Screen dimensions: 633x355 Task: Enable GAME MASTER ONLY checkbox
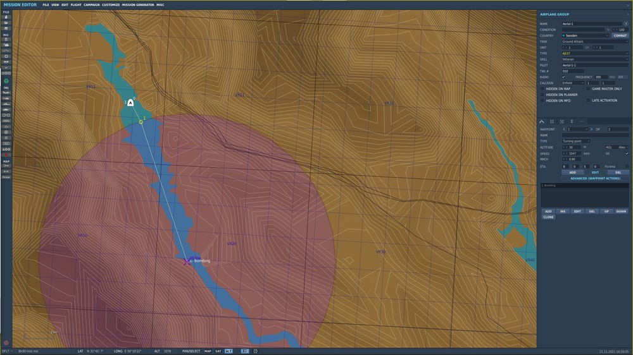pos(588,88)
